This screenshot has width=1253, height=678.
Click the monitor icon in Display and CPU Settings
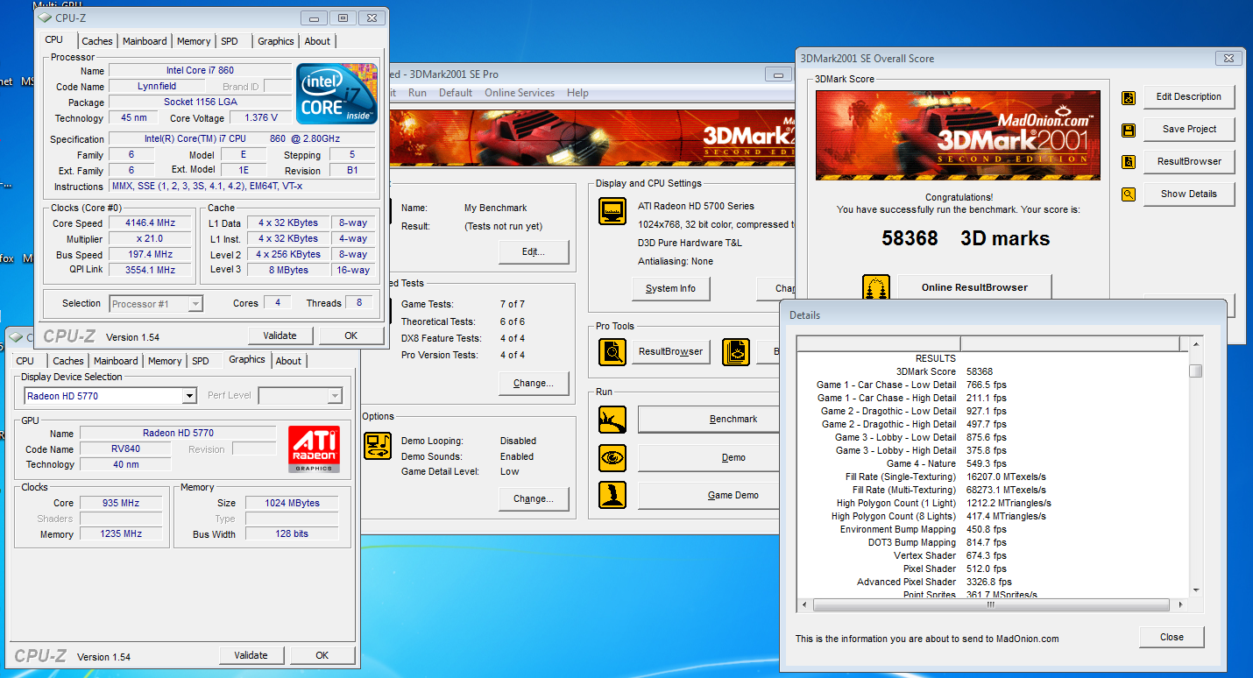tap(612, 211)
